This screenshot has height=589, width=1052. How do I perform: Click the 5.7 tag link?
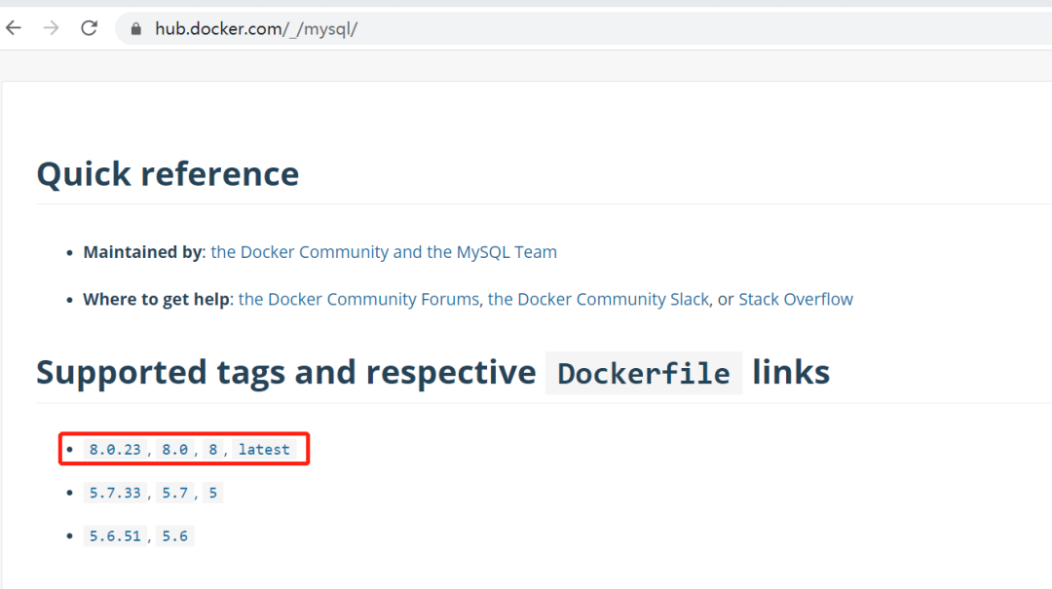[x=174, y=493]
